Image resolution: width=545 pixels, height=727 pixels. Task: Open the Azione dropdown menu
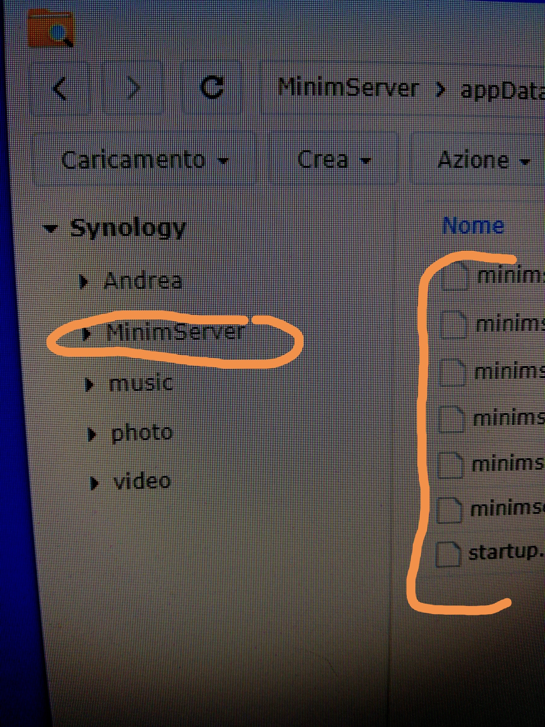pyautogui.click(x=483, y=161)
